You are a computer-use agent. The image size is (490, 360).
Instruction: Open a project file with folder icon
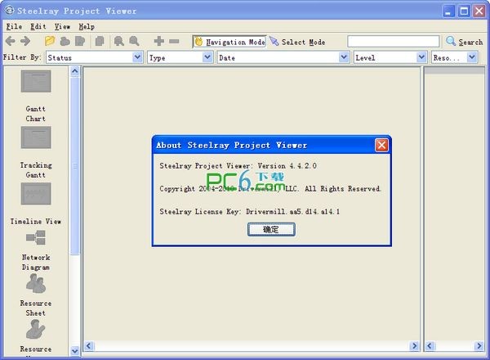click(x=50, y=41)
